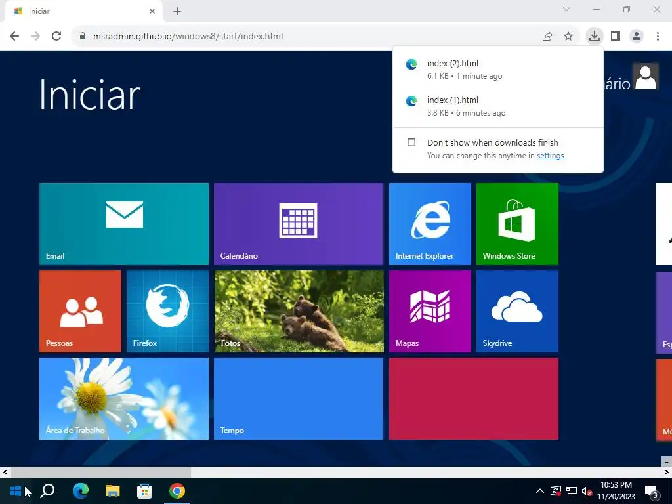This screenshot has height=504, width=672.
Task: Click the share this page icon
Action: click(x=547, y=37)
